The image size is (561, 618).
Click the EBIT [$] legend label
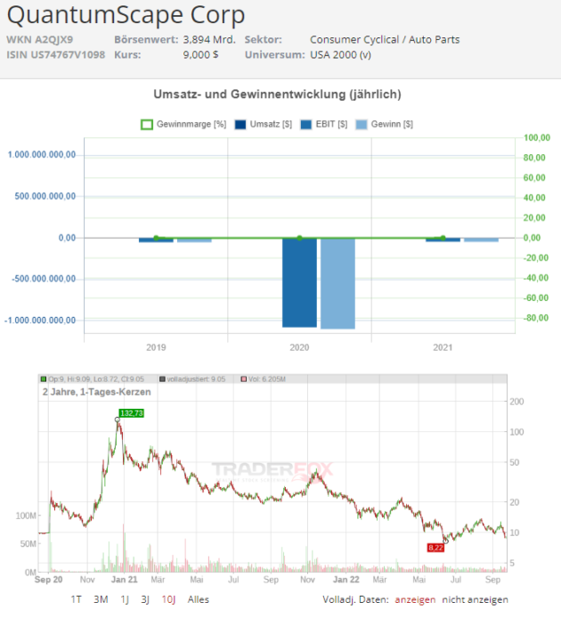[331, 124]
